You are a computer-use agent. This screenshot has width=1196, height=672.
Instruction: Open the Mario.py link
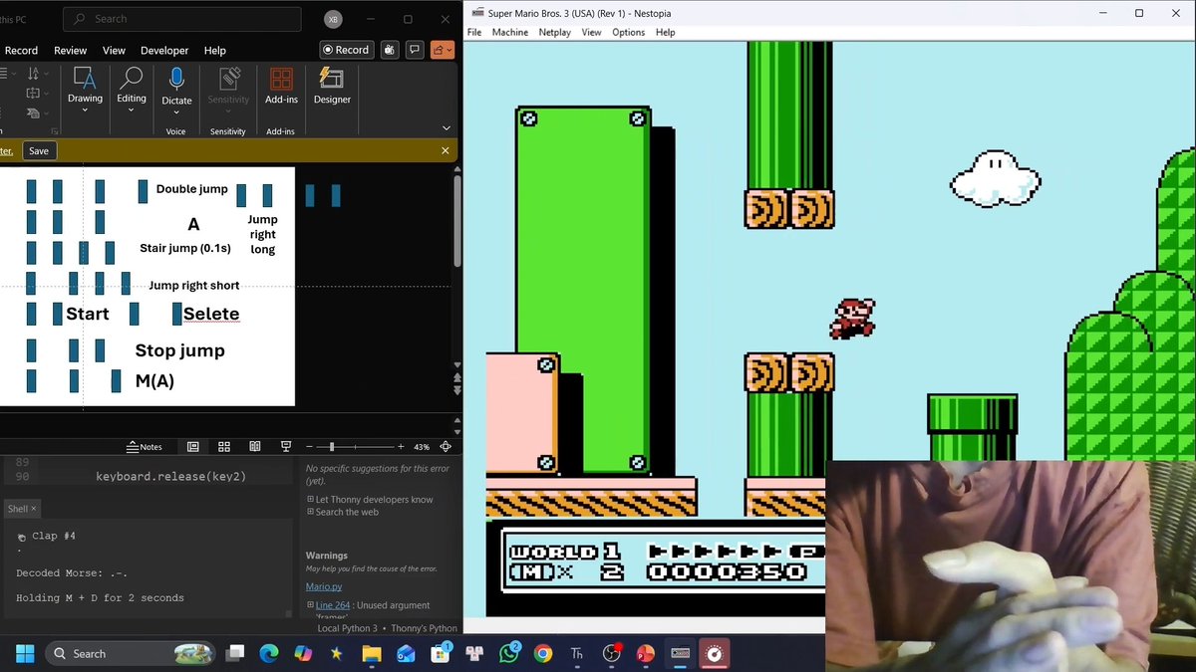pyautogui.click(x=324, y=587)
